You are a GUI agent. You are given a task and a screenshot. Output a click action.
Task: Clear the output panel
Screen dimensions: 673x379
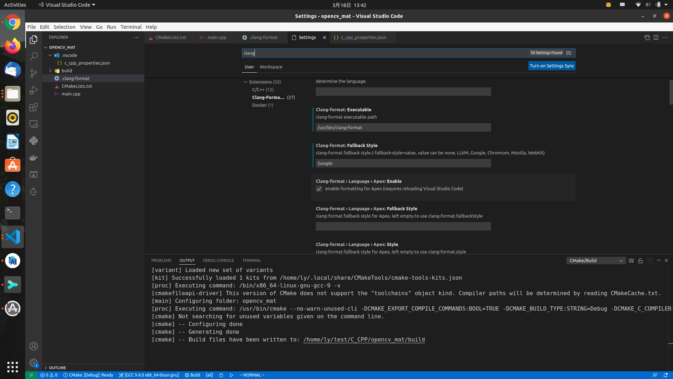coord(631,261)
